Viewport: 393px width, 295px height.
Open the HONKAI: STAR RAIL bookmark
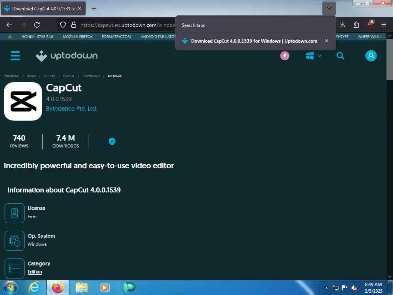pyautogui.click(x=37, y=36)
